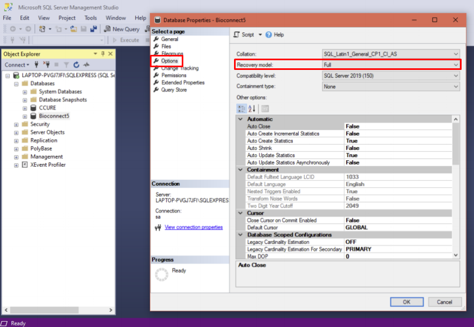Open the Window menu
Viewport: 474px width, 327px height.
(x=116, y=18)
